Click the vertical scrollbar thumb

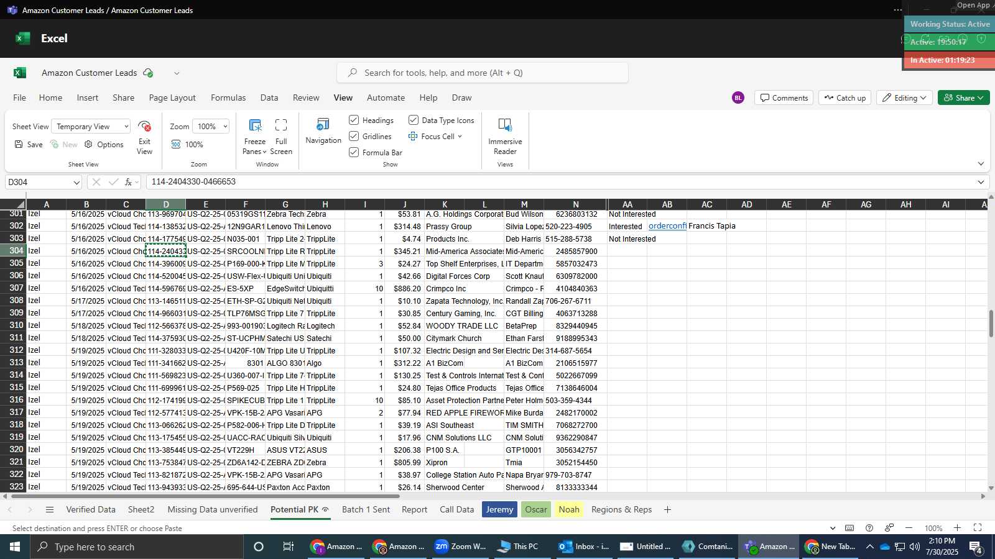[x=991, y=323]
